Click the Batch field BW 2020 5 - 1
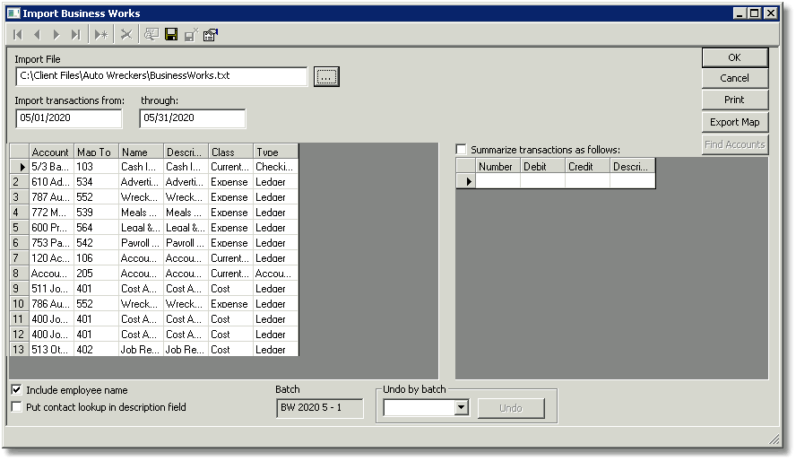The height and width of the screenshot is (461, 796). [320, 408]
